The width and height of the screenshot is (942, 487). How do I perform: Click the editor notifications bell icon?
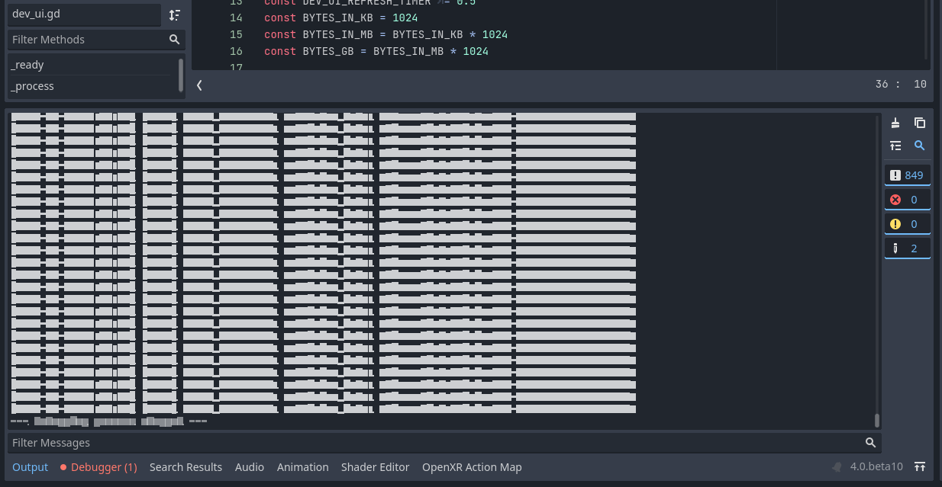pos(837,466)
